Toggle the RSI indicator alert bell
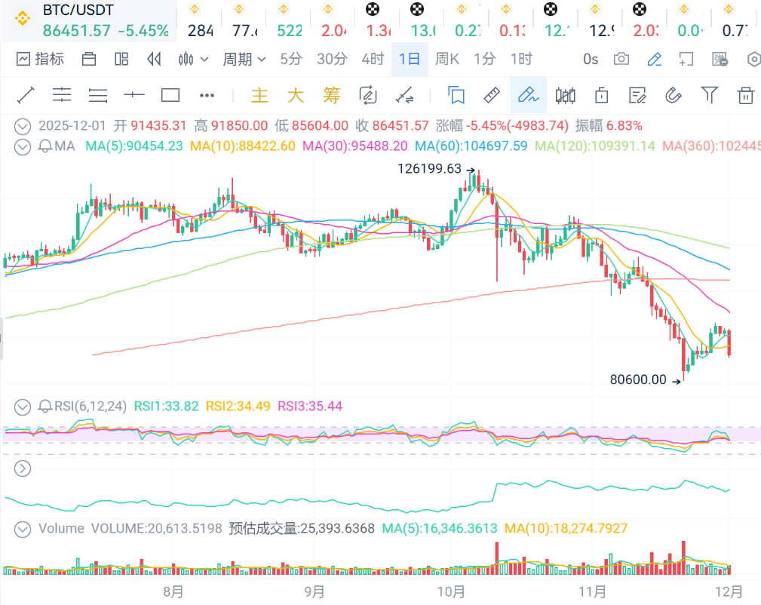The width and height of the screenshot is (761, 605). pyautogui.click(x=45, y=407)
